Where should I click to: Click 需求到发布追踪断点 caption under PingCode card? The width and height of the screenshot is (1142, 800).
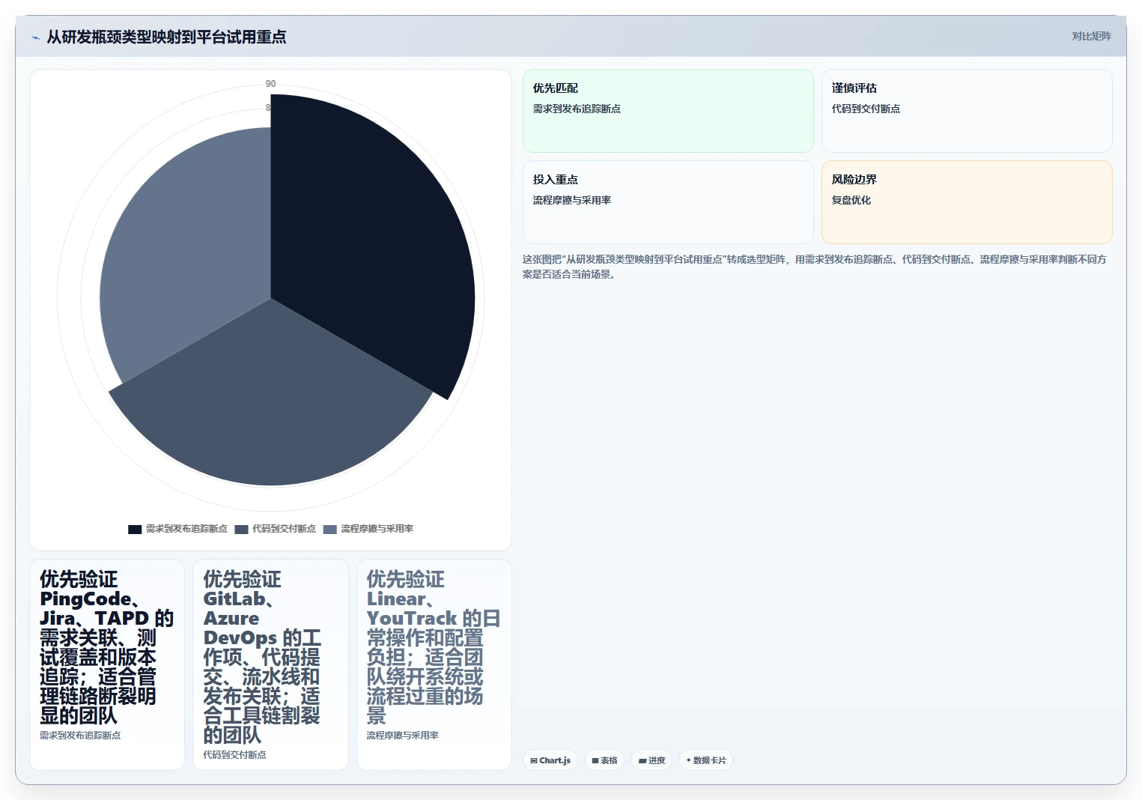click(x=80, y=736)
